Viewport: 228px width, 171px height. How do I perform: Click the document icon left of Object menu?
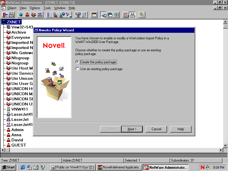pos(3,8)
